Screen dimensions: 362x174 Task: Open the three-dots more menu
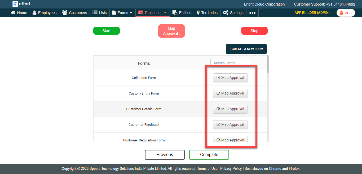pyautogui.click(x=252, y=13)
